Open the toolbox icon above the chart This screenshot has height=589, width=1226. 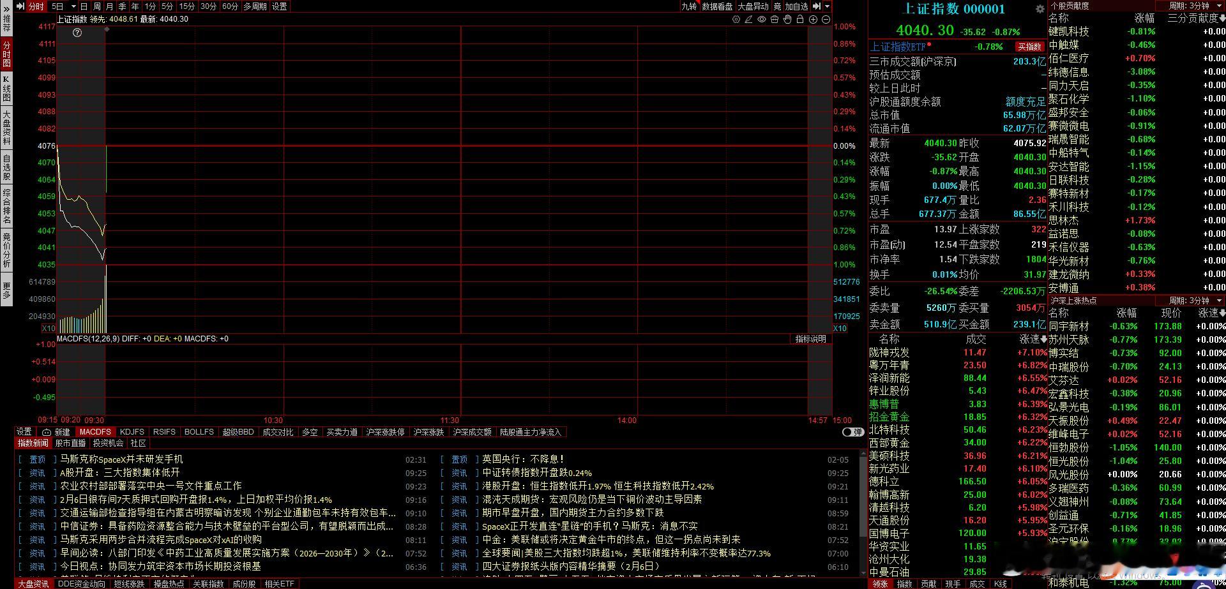click(775, 20)
